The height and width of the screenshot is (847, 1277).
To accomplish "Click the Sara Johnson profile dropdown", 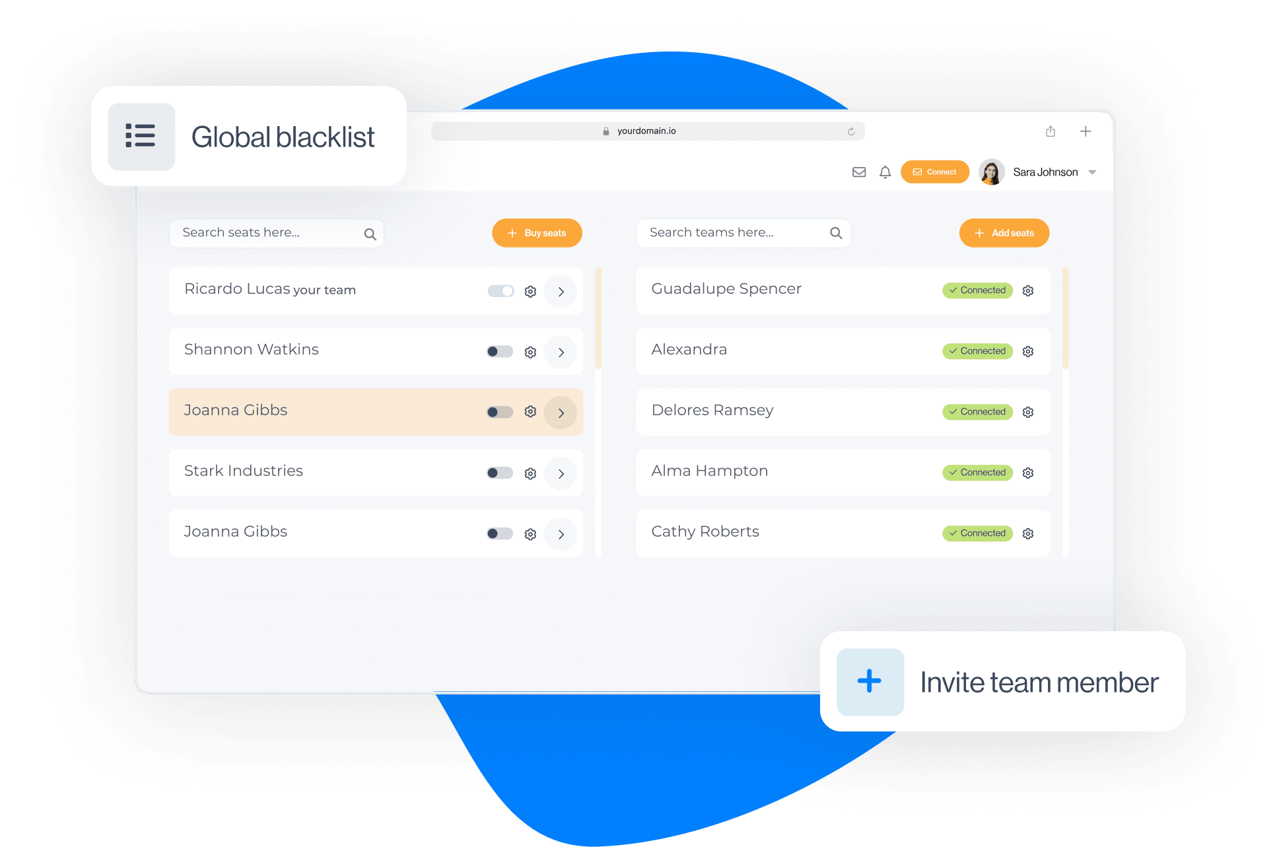I will coord(1093,172).
